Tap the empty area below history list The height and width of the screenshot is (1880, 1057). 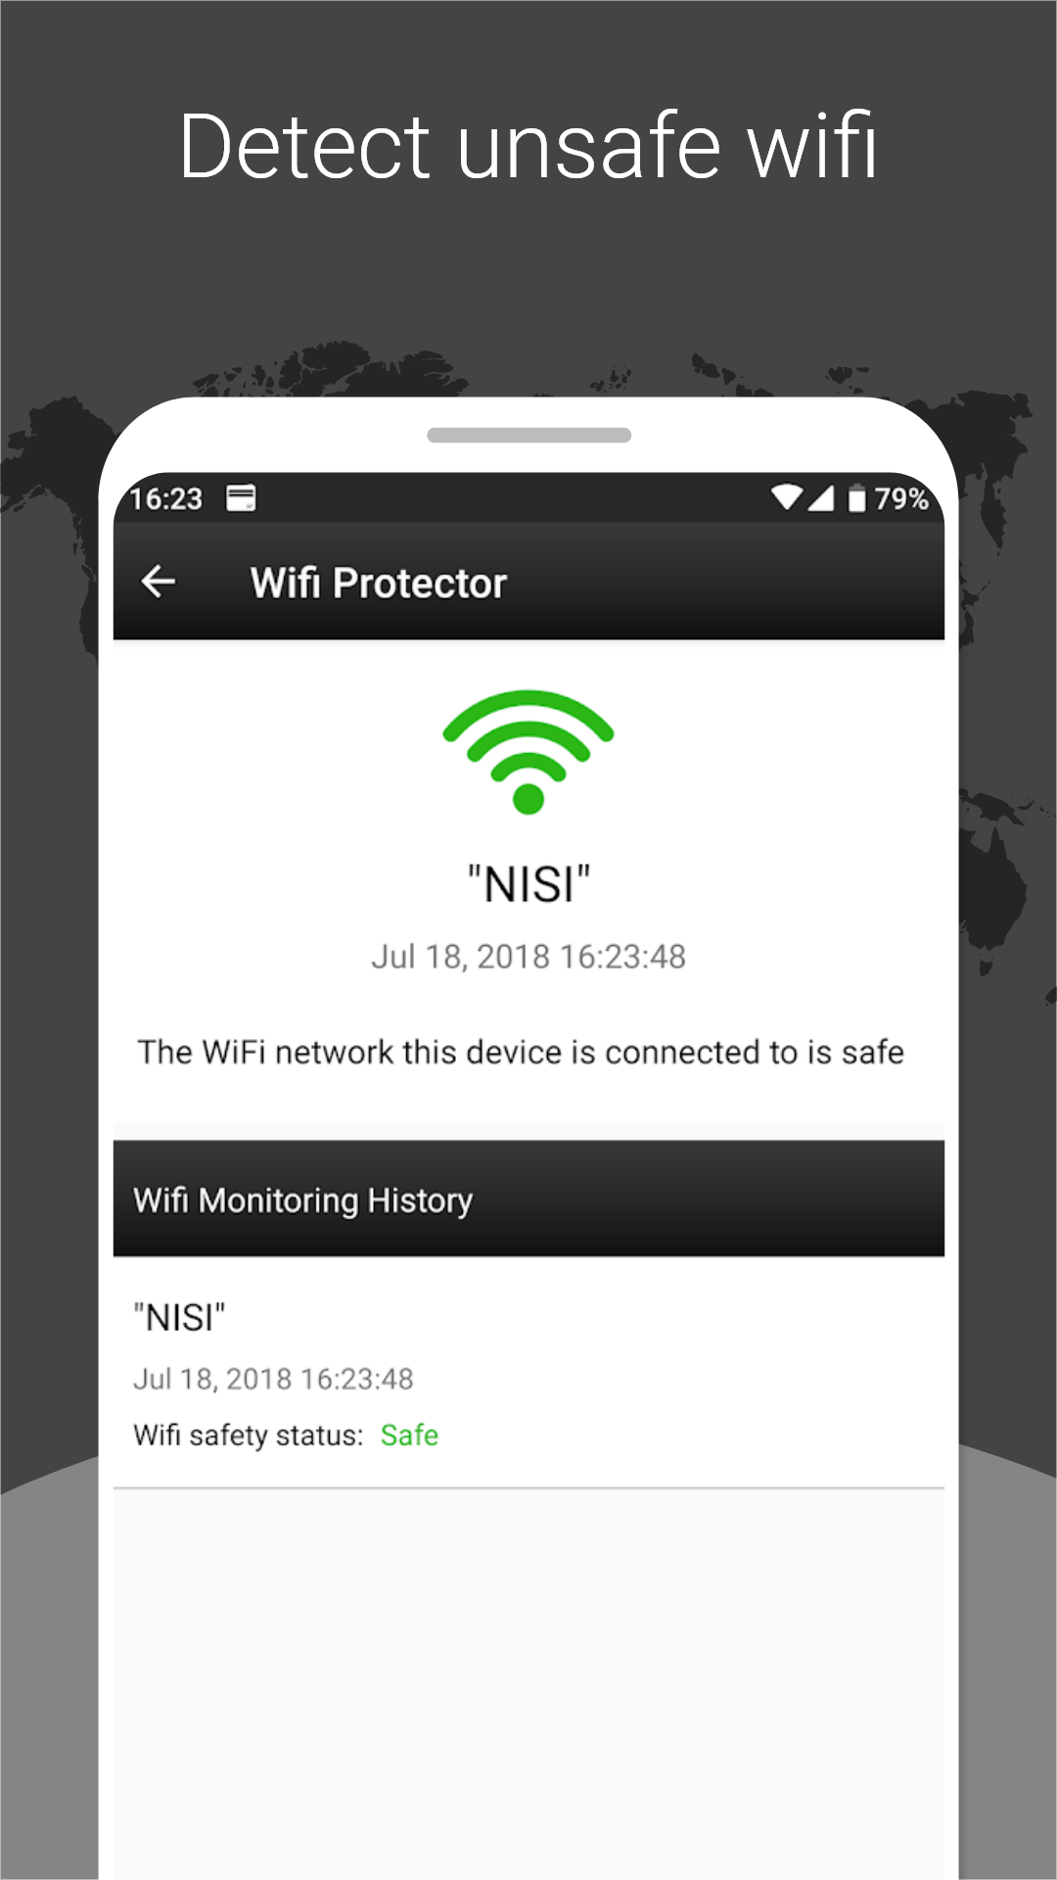pyautogui.click(x=528, y=1684)
